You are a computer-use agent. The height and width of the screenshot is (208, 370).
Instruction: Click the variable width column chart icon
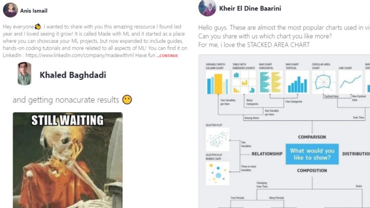pyautogui.click(x=217, y=83)
